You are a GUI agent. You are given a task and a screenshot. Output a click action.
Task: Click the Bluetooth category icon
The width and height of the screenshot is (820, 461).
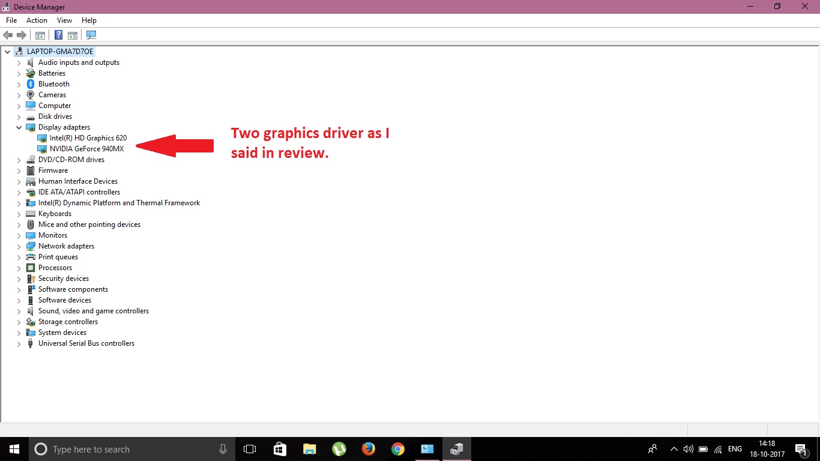pyautogui.click(x=31, y=84)
